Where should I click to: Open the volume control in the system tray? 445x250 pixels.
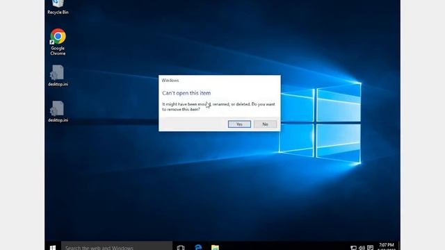(x=362, y=248)
